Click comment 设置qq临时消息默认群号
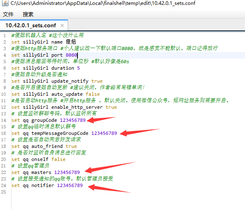 pos(44,127)
